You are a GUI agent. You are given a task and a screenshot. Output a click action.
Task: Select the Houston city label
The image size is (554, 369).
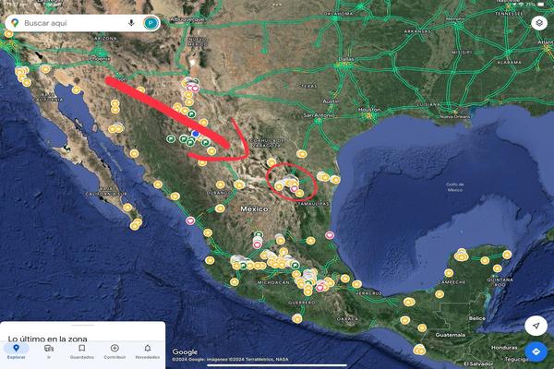[369, 109]
